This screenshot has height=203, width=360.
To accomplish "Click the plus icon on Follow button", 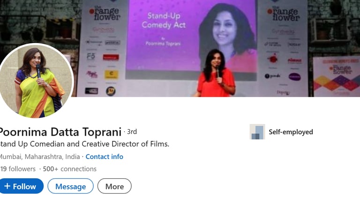I will pyautogui.click(x=7, y=186).
